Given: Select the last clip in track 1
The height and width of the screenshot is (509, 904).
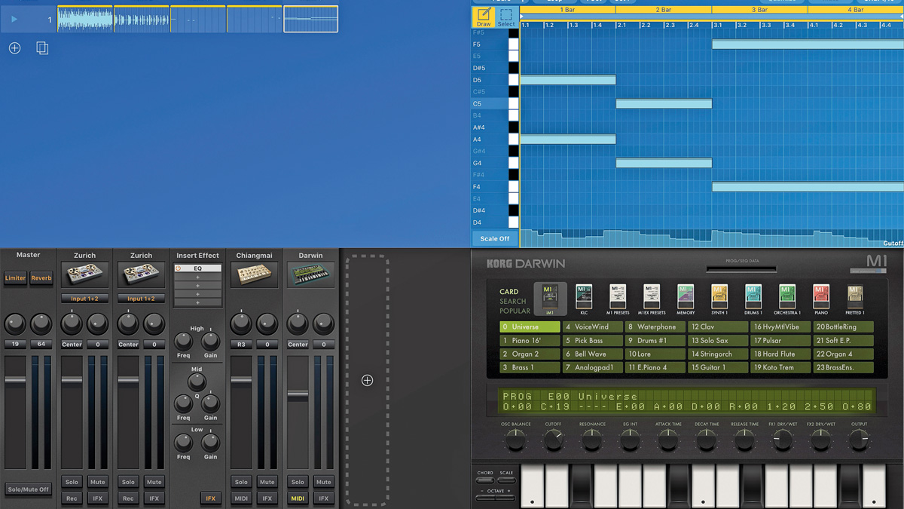Looking at the screenshot, I should [x=311, y=19].
